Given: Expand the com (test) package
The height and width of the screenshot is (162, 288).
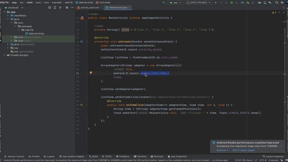Looking at the screenshot, I should (12, 41).
